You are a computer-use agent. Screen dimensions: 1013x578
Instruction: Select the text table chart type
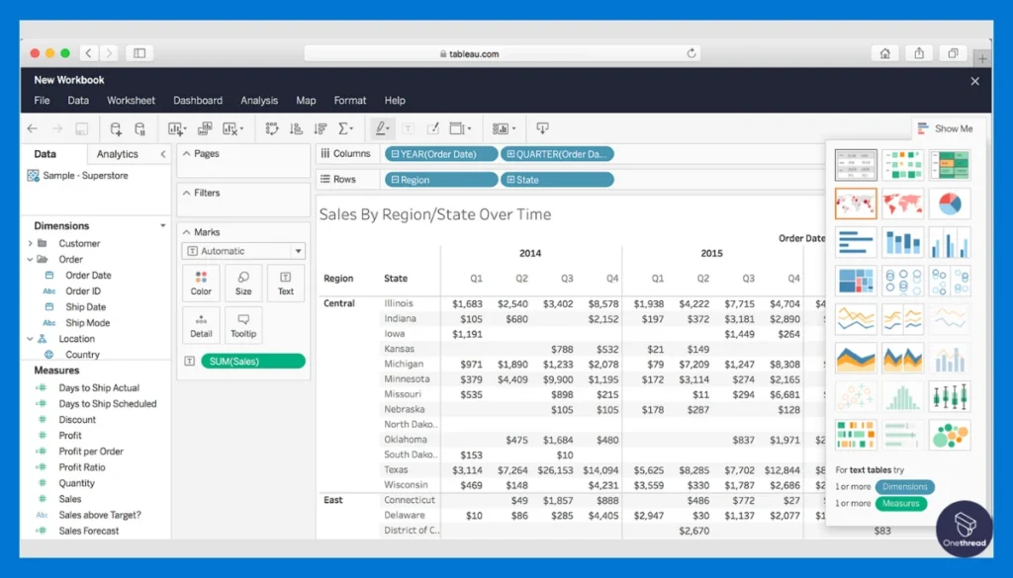pos(856,165)
